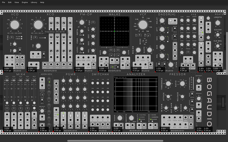Click the FM-OP LEVEL knob
Viewport: 228px width, 142px height.
(82, 48)
